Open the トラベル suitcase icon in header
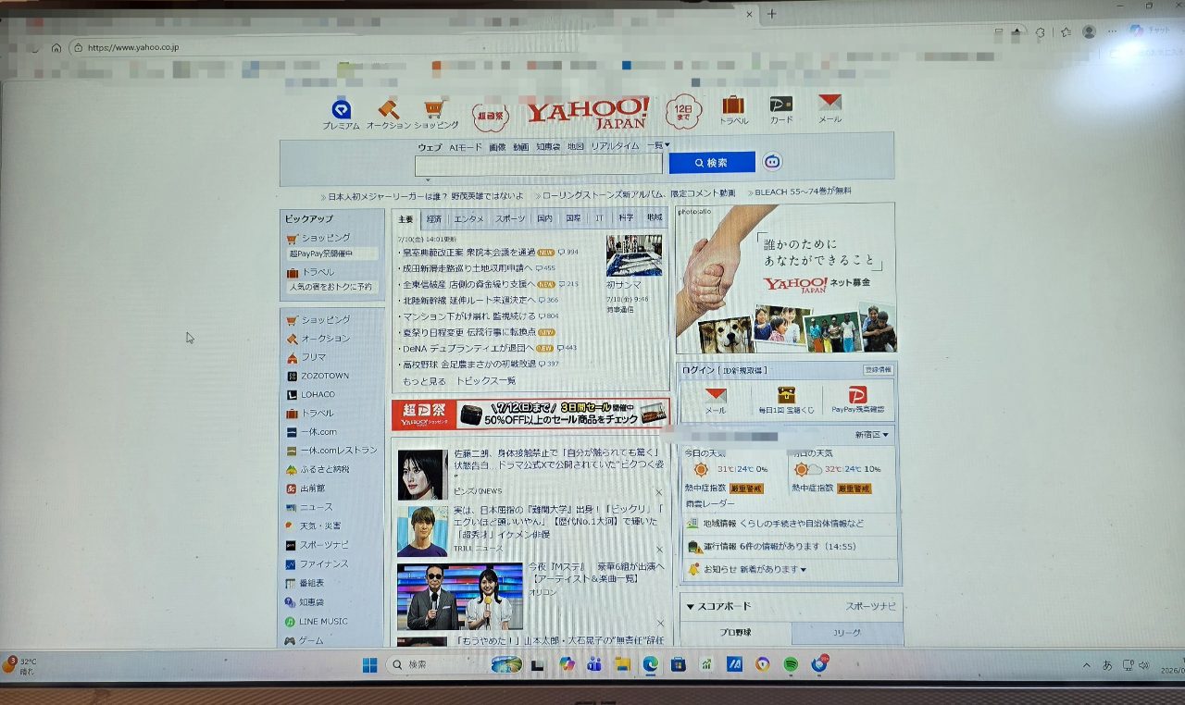Screen dimensions: 1185x705 click(733, 105)
